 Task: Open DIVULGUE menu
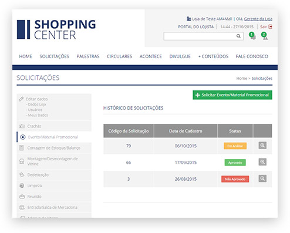[x=180, y=56]
